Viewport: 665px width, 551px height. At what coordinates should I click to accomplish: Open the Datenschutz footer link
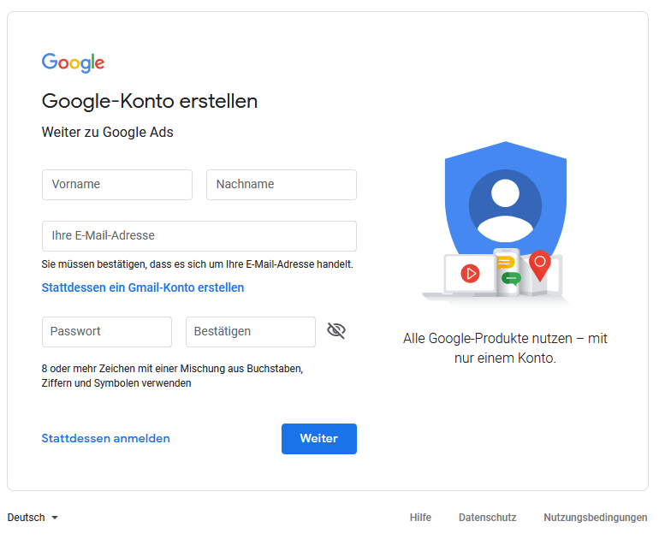(x=487, y=518)
